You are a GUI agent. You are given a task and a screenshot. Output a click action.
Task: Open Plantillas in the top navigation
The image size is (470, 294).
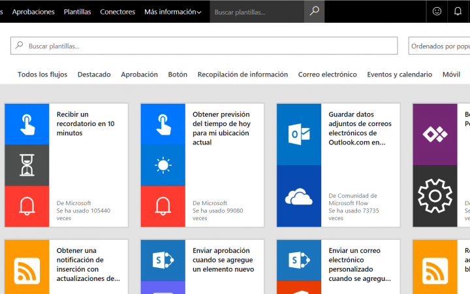tap(77, 12)
